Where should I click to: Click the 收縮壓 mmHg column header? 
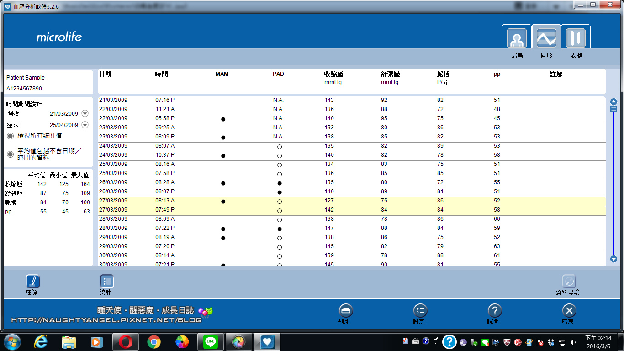point(333,78)
